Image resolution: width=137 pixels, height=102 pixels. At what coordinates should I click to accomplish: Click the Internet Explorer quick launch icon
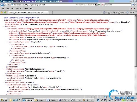point(14,100)
